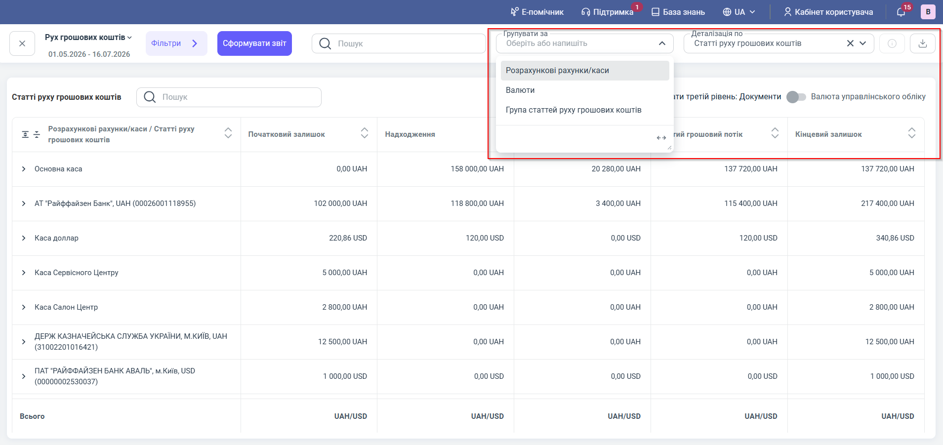Collapse the Групувати за dropdown arrow

tap(662, 43)
